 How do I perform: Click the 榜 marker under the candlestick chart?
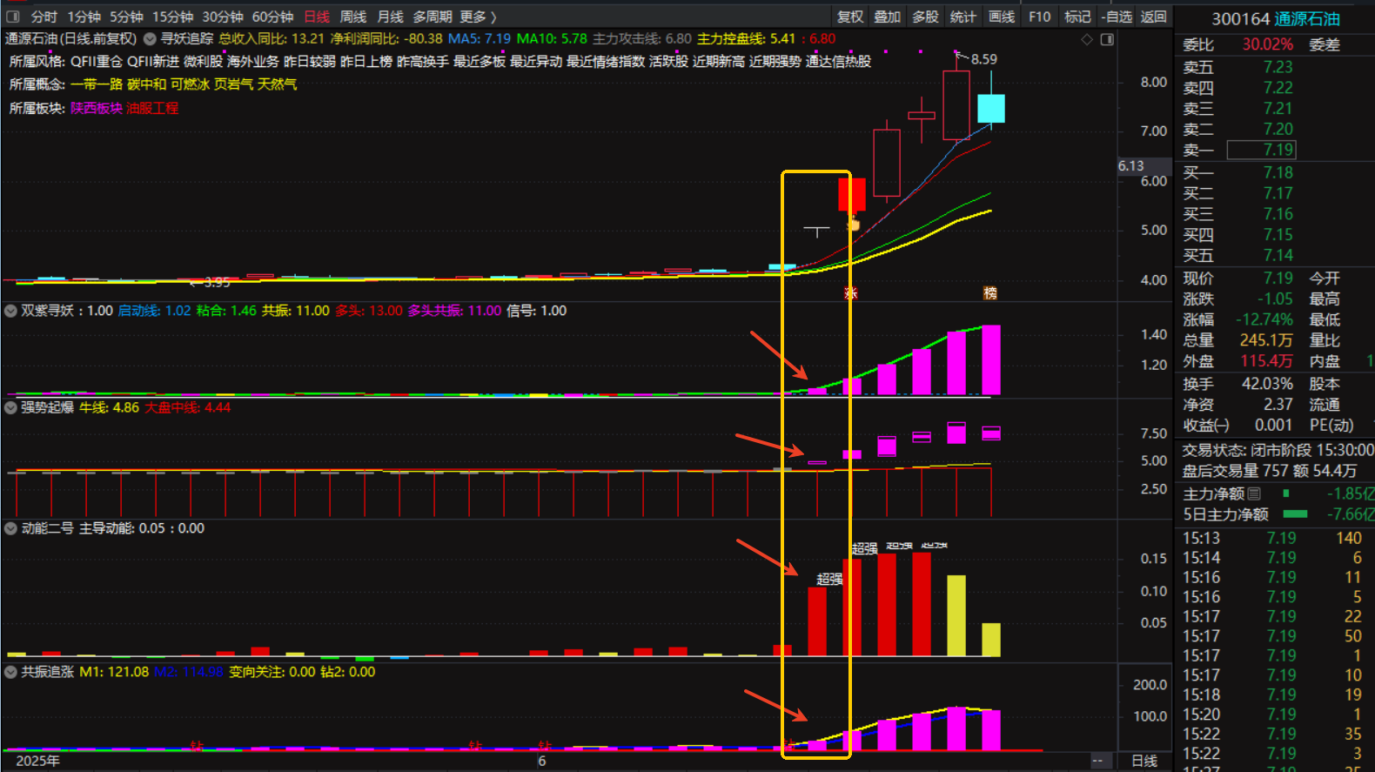click(x=989, y=293)
